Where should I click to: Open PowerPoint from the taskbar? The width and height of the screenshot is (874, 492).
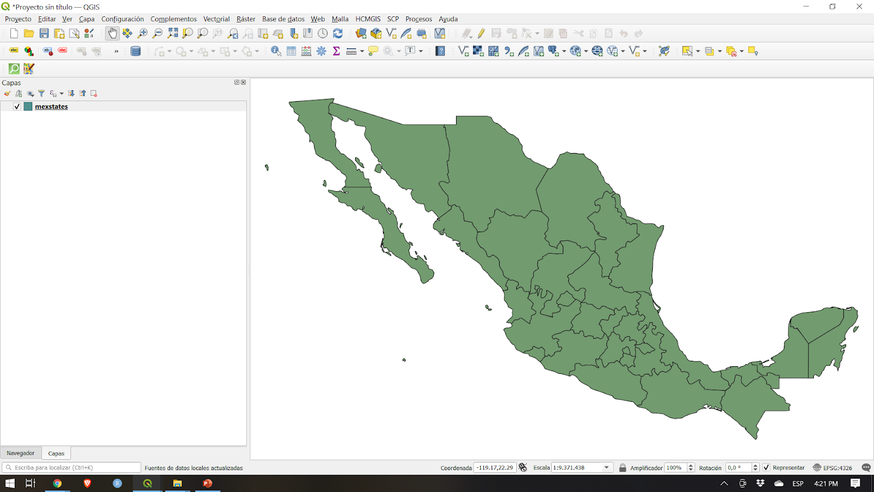click(x=208, y=483)
